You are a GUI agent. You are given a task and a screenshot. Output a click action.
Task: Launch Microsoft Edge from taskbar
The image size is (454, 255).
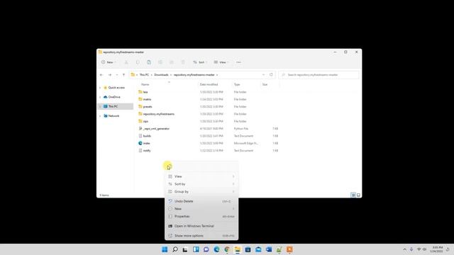pos(216,249)
